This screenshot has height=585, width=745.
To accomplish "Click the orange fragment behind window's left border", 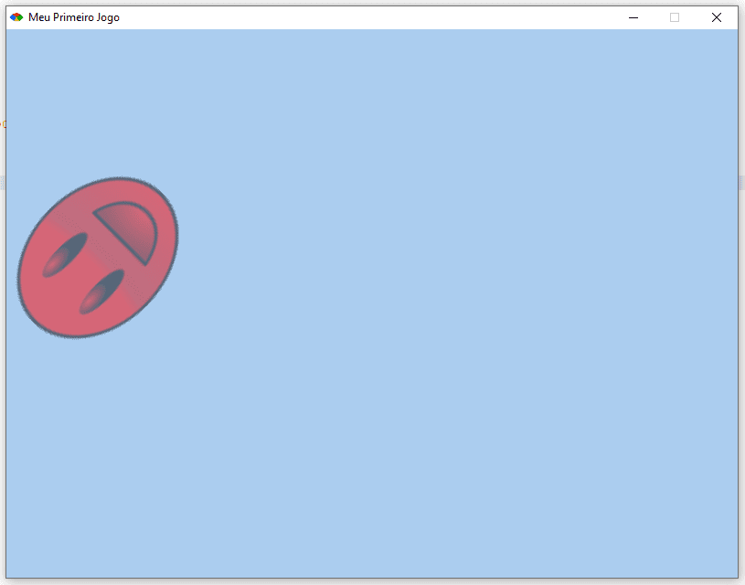I will 4,124.
